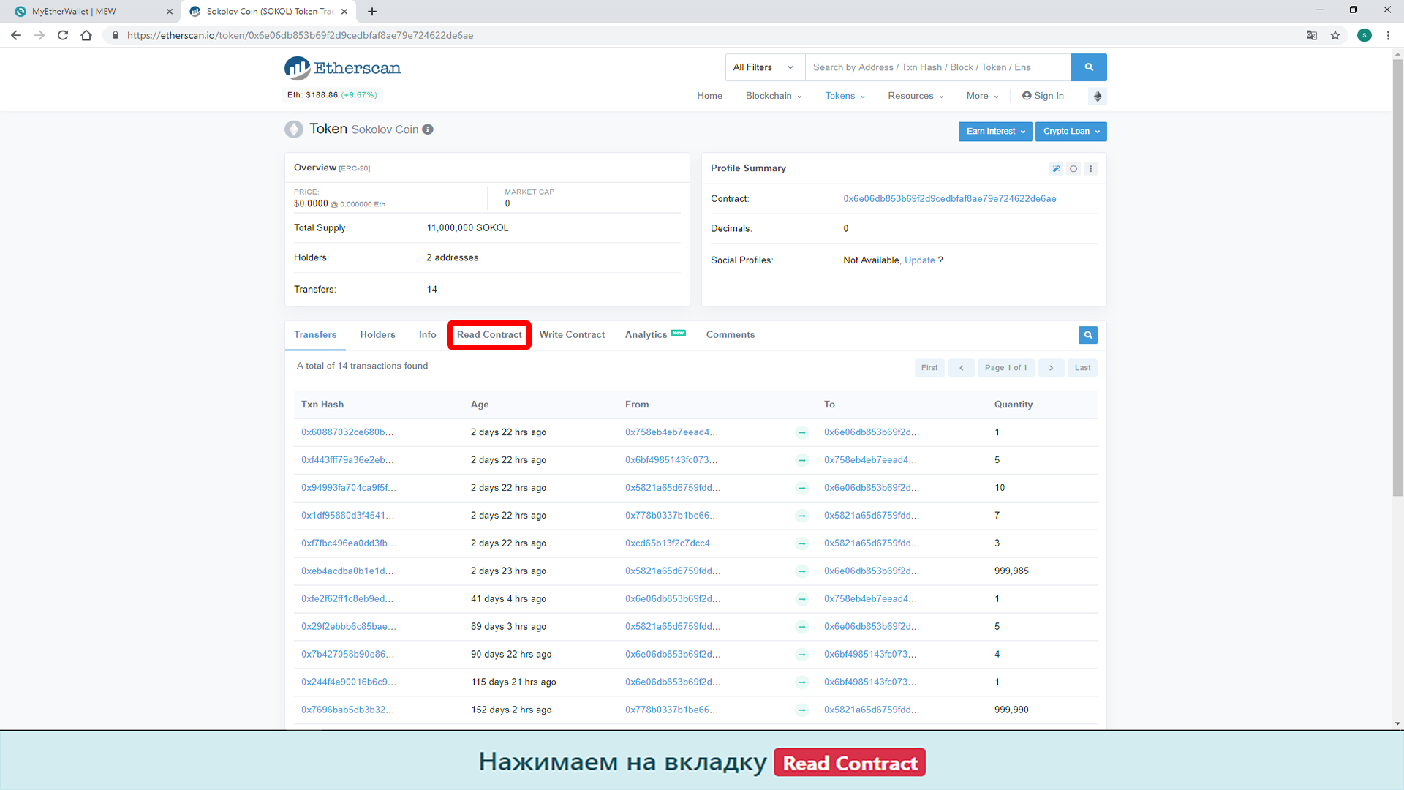This screenshot has height=790, width=1404.
Task: Open the Analytics tab
Action: pos(654,335)
